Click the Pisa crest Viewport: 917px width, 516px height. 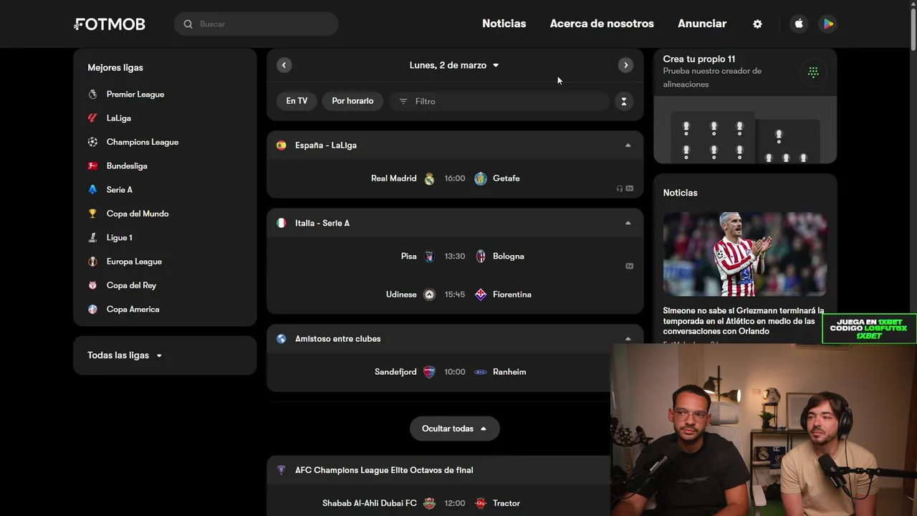(429, 256)
